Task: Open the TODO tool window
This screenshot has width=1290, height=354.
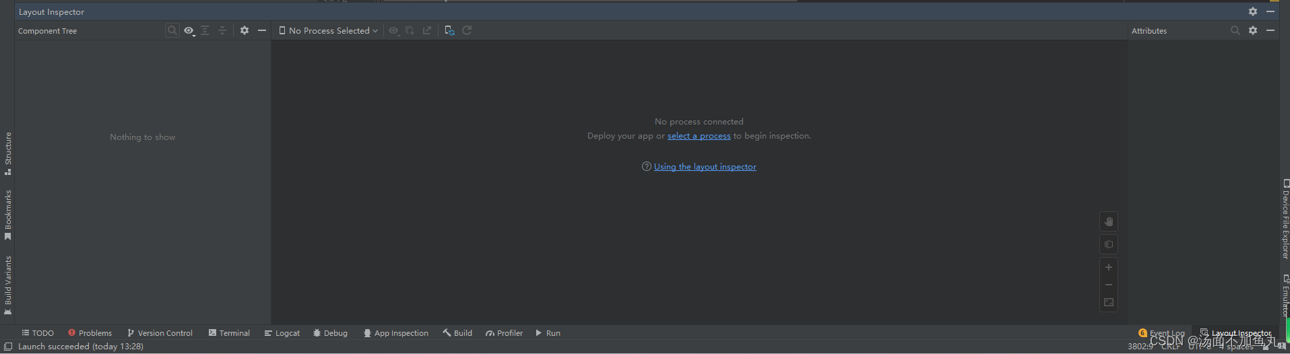Action: click(38, 333)
